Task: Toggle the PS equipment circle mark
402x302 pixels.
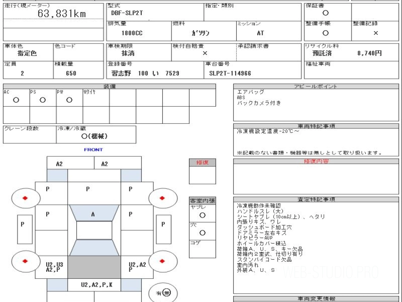Action: tap(43, 100)
